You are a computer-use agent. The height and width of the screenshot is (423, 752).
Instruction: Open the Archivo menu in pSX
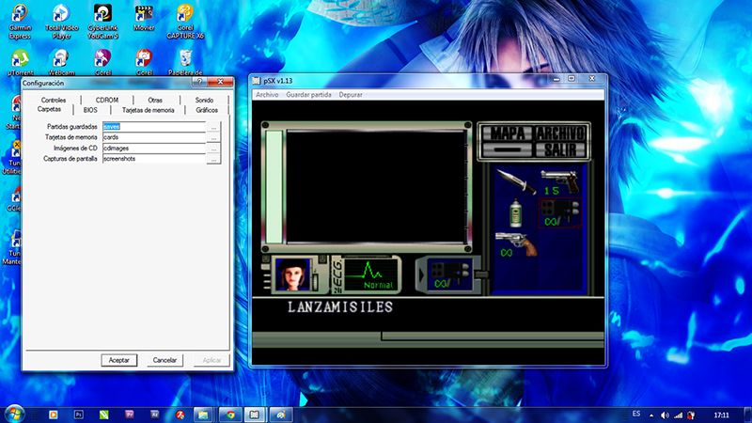[267, 95]
